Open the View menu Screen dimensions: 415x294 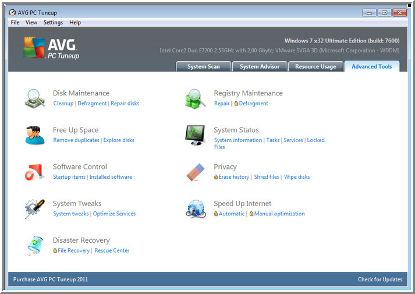coord(31,23)
